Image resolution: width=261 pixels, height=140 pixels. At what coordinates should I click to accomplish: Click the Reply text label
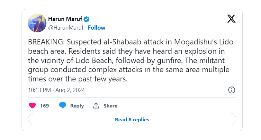click(77, 106)
